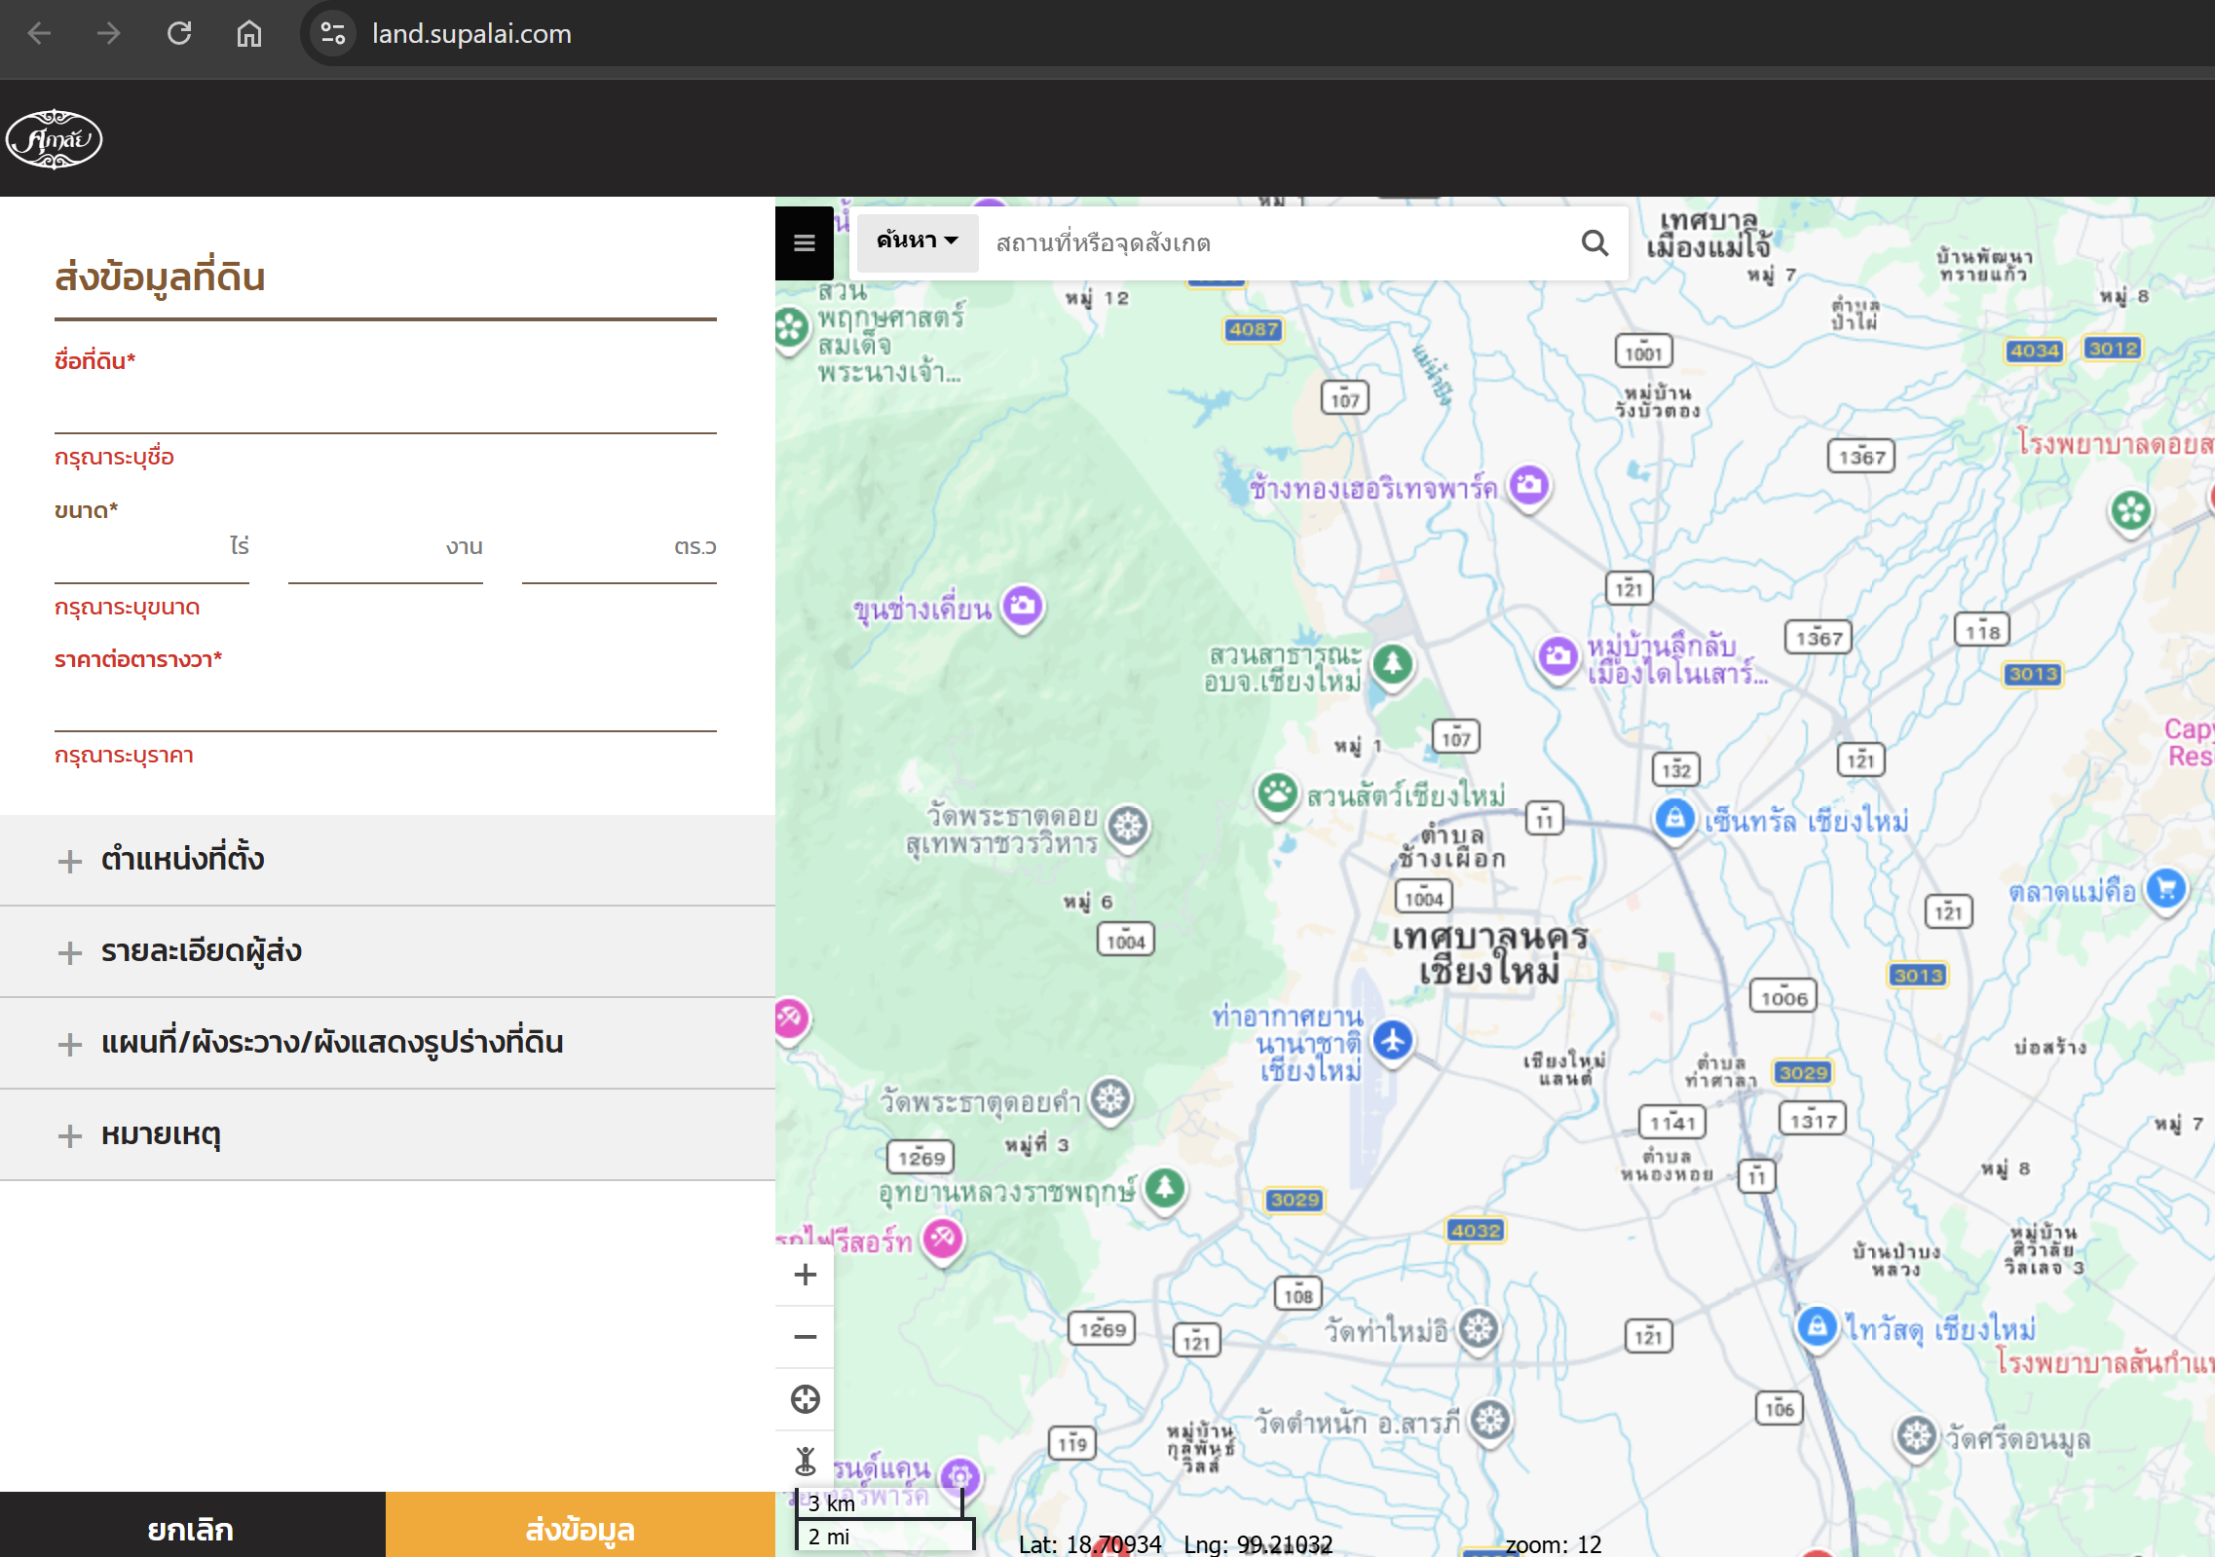Click the Chiang Mai airport map marker
Image resolution: width=2215 pixels, height=1557 pixels.
[x=1393, y=1040]
